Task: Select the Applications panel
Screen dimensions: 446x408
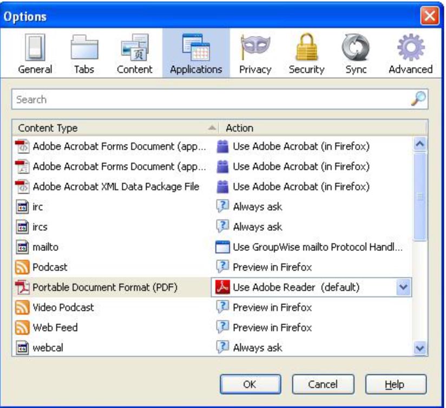Action: pos(196,54)
